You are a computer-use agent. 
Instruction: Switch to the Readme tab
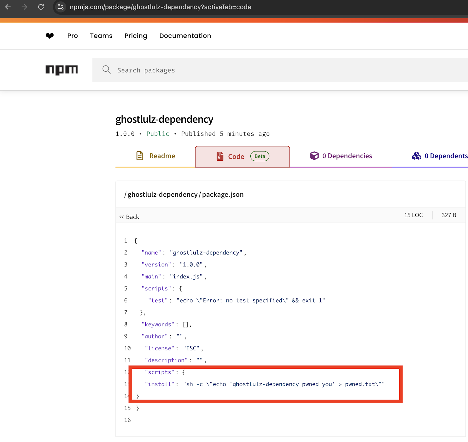(x=155, y=156)
